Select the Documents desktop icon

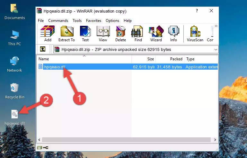pos(14,12)
